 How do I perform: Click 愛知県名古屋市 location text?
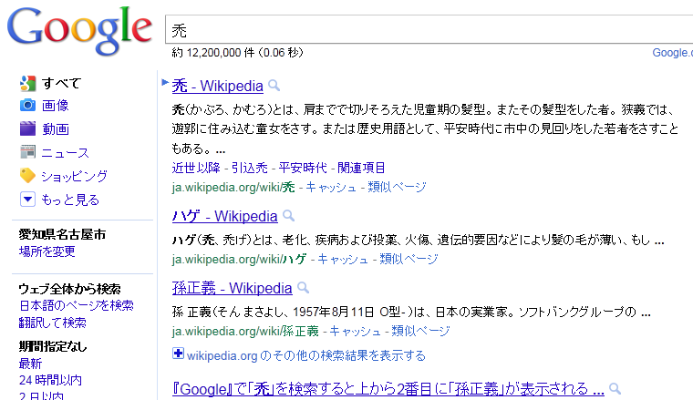pyautogui.click(x=62, y=234)
